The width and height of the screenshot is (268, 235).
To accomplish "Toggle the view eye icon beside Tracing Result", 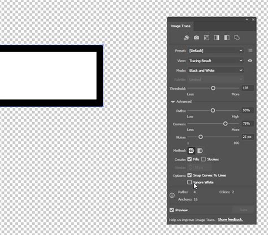I will click(250, 60).
